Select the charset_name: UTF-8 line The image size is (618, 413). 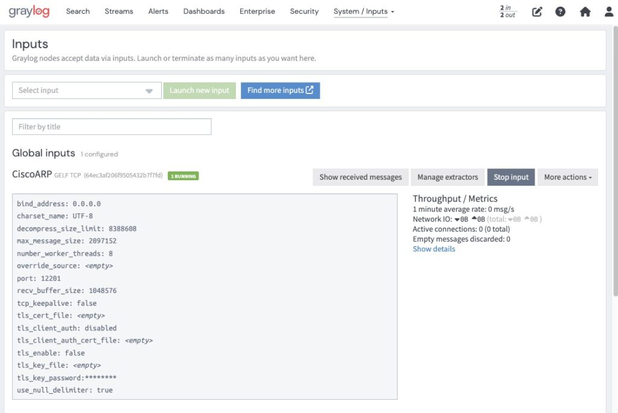(x=55, y=216)
